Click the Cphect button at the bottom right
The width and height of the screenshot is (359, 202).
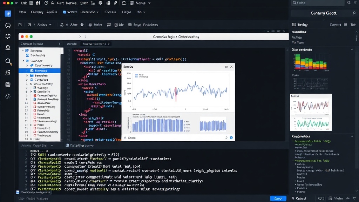coord(299,198)
